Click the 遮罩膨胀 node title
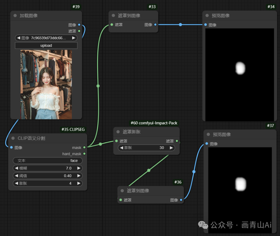 (x=131, y=132)
